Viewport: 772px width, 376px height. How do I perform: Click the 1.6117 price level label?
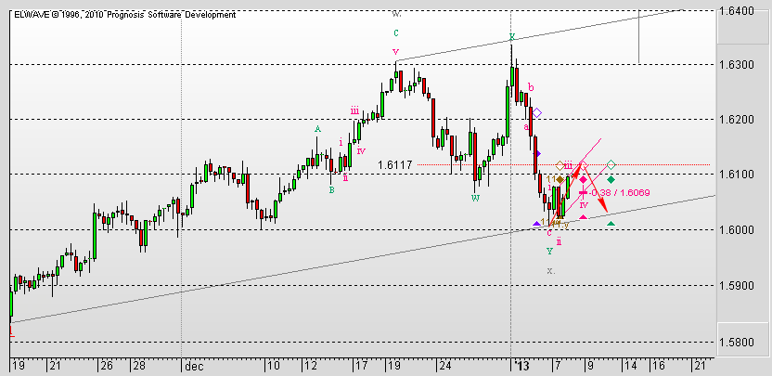[394, 165]
